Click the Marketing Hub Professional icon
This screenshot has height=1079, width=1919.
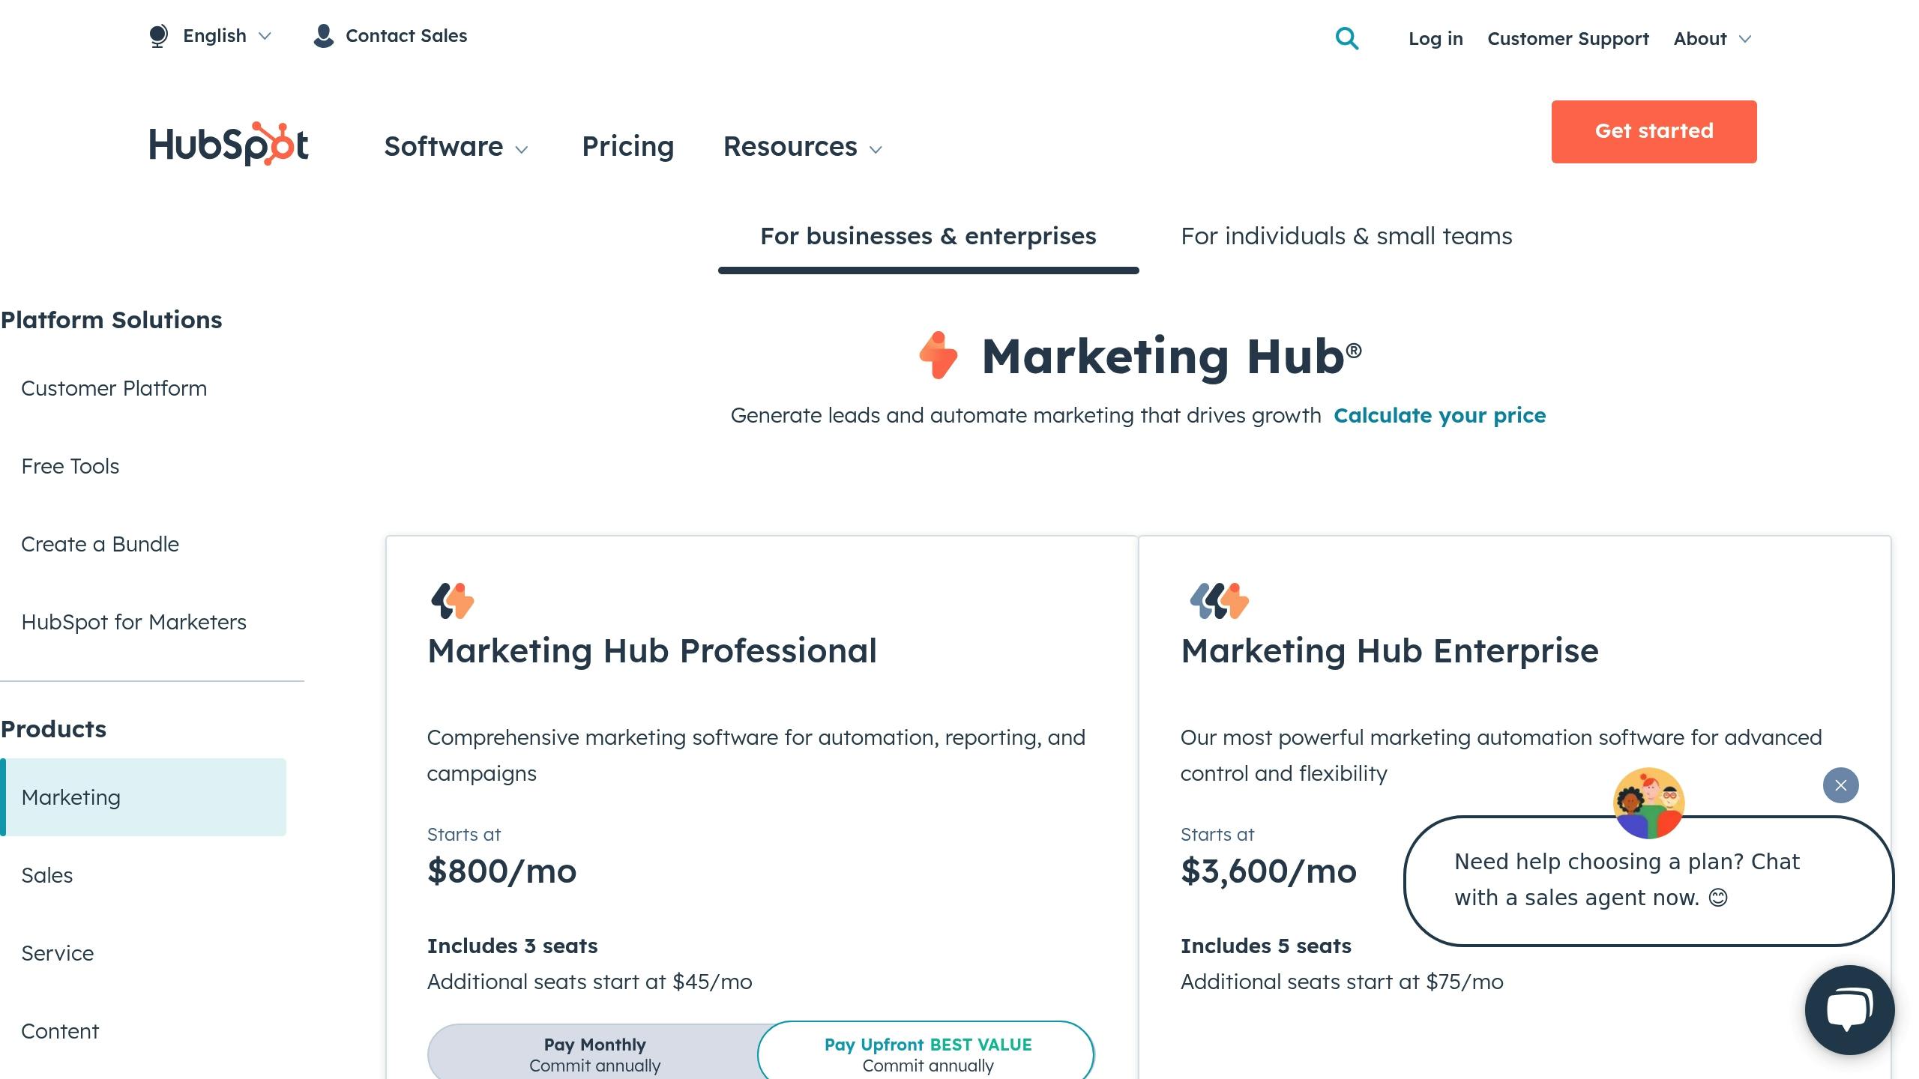click(453, 601)
